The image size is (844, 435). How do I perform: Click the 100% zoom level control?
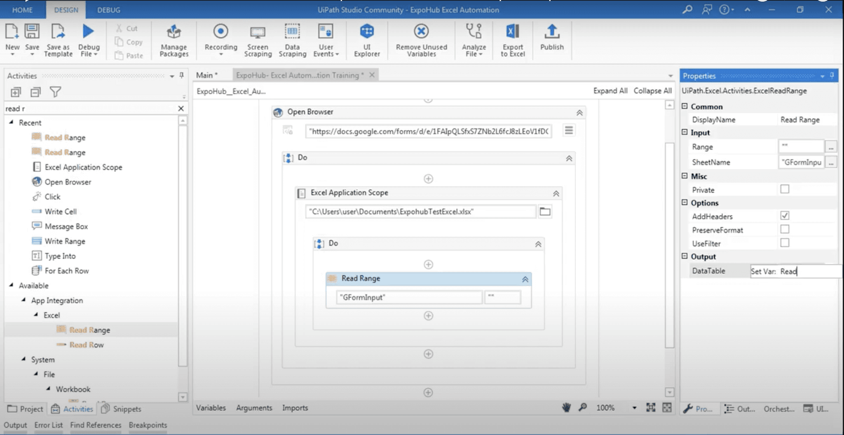coord(605,407)
